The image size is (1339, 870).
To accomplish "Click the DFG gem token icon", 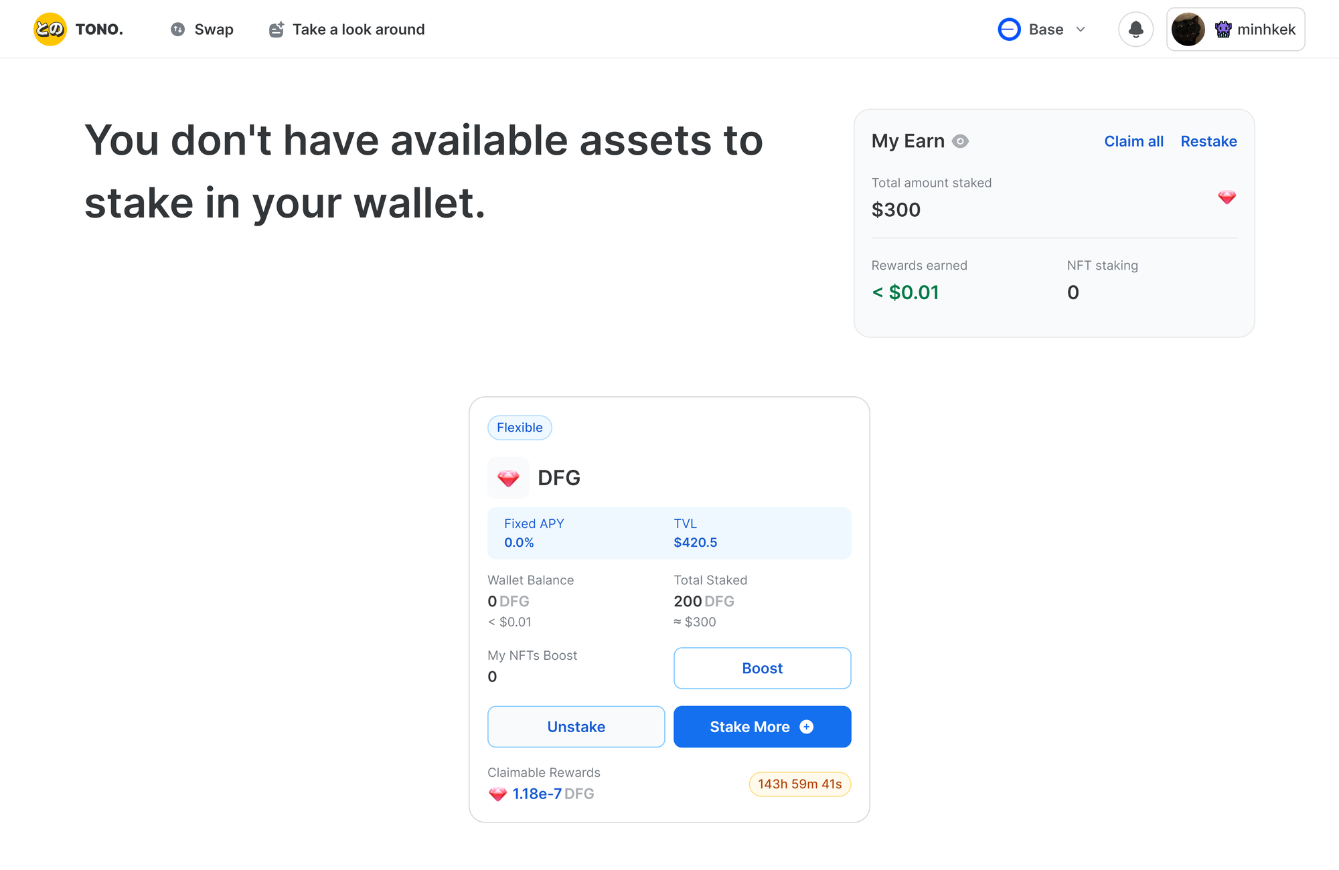I will [508, 478].
